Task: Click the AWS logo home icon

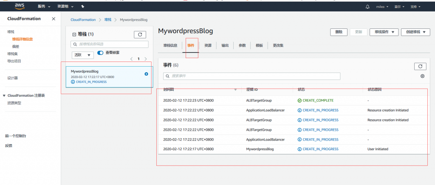Action: [20, 6]
